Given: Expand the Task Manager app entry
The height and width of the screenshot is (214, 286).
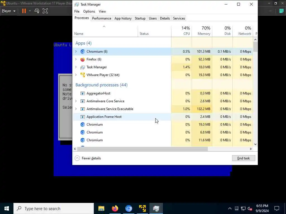Looking at the screenshot, I should pos(76,67).
